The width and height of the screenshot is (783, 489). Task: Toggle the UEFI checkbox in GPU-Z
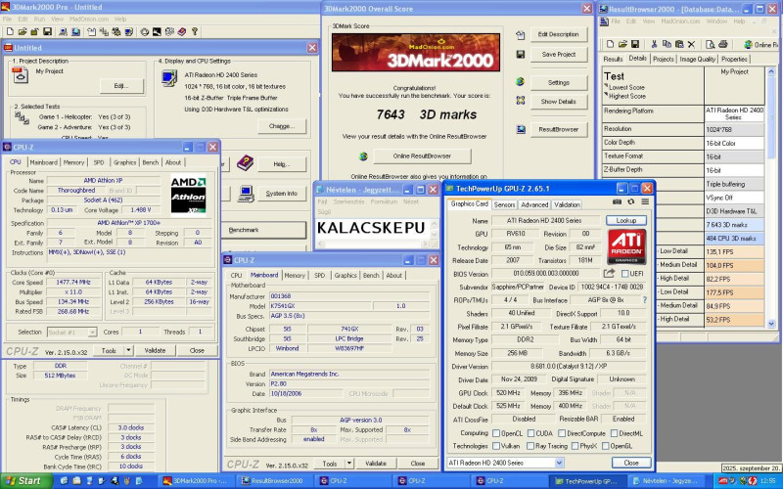pos(624,274)
